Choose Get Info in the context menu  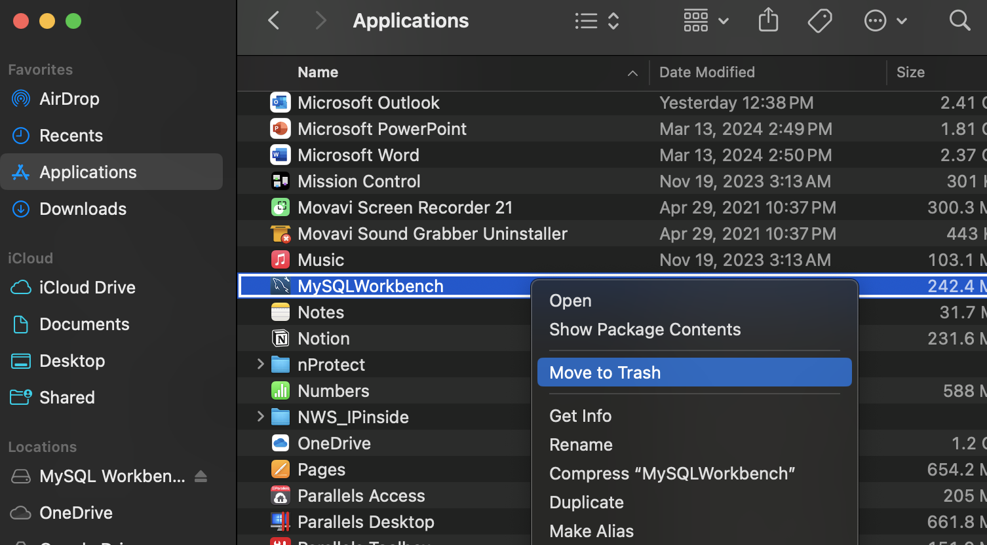(695, 416)
